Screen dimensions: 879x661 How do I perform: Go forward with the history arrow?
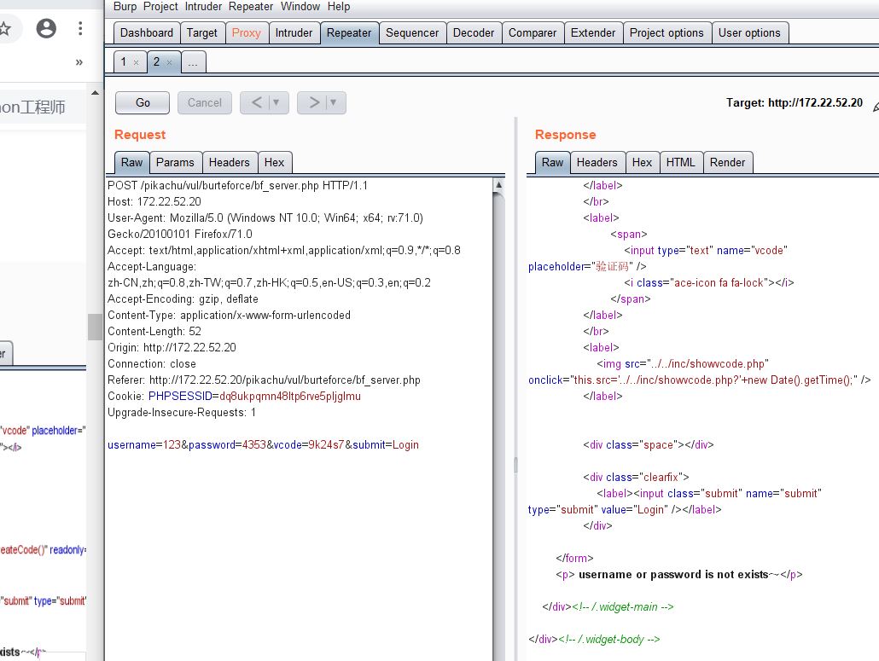pyautogui.click(x=313, y=102)
